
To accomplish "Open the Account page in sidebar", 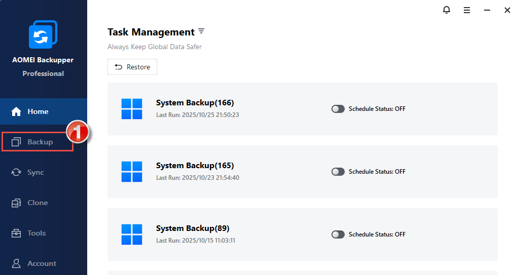I will (42, 263).
